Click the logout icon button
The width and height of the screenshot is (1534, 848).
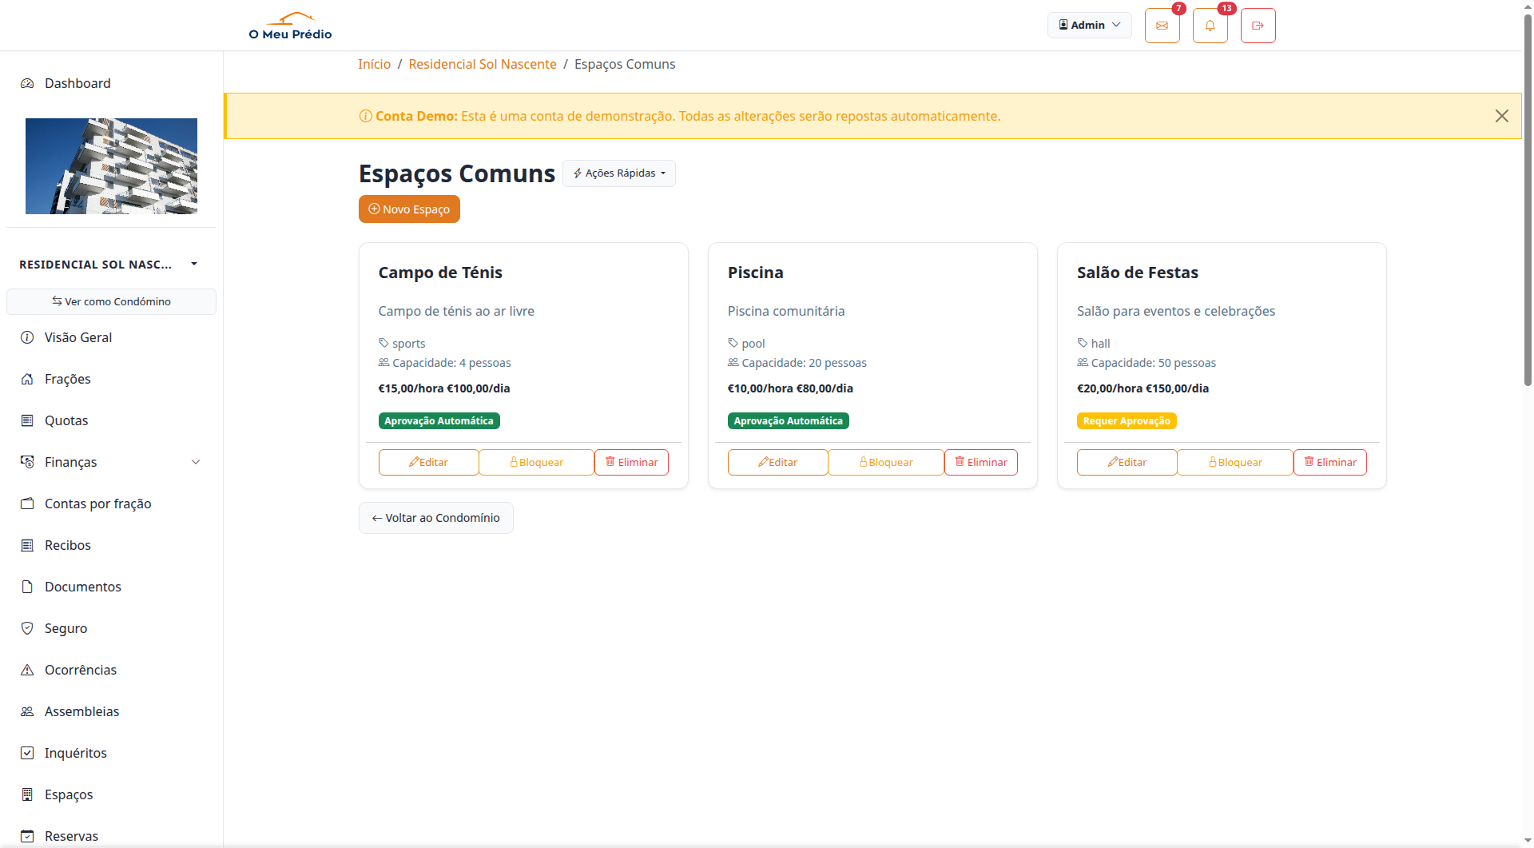(x=1258, y=26)
